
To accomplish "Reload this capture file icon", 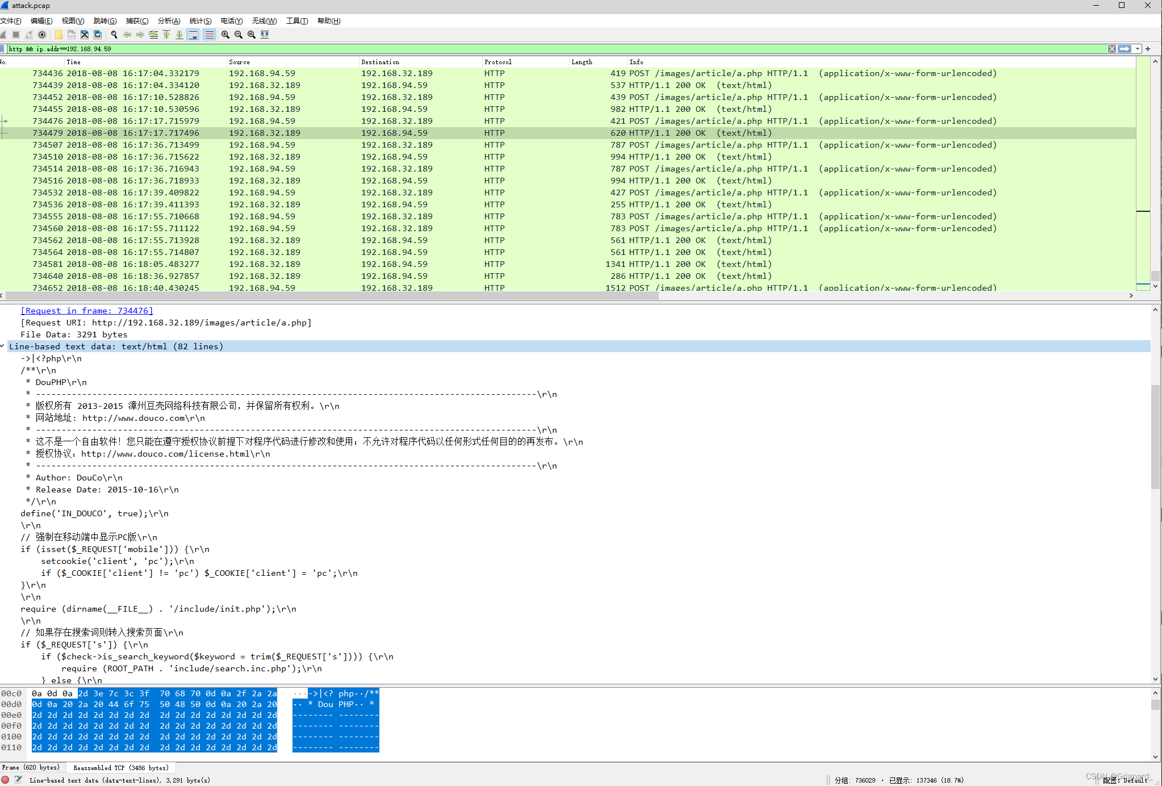I will coord(98,35).
